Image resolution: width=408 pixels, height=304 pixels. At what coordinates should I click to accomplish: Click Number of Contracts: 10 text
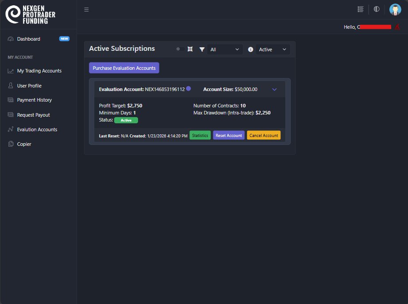click(x=219, y=106)
